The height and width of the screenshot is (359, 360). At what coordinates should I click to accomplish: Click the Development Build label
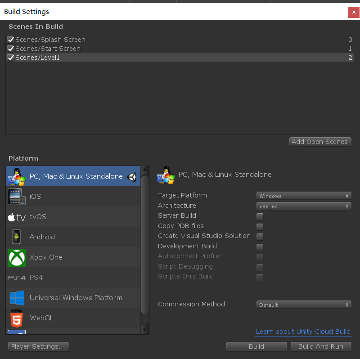point(187,246)
